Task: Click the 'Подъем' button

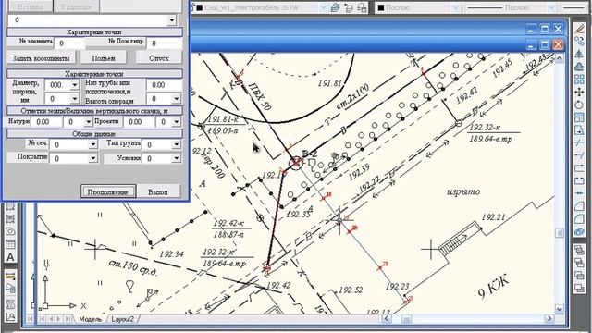Action: coord(104,58)
